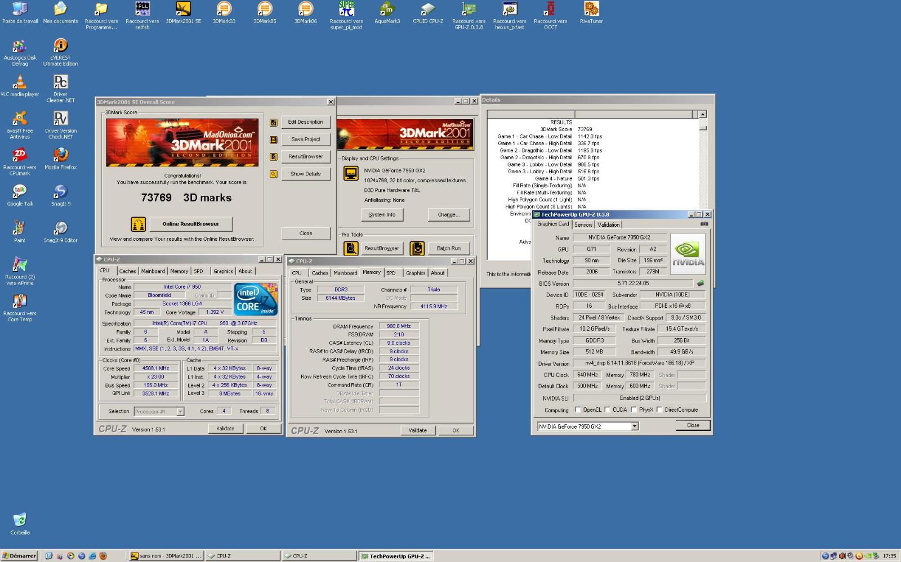The width and height of the screenshot is (901, 562).
Task: Click the Save Project button
Action: [x=306, y=140]
